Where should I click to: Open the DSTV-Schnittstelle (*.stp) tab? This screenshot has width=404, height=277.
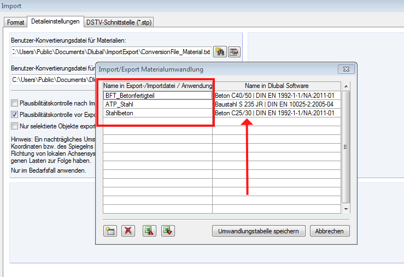[119, 22]
